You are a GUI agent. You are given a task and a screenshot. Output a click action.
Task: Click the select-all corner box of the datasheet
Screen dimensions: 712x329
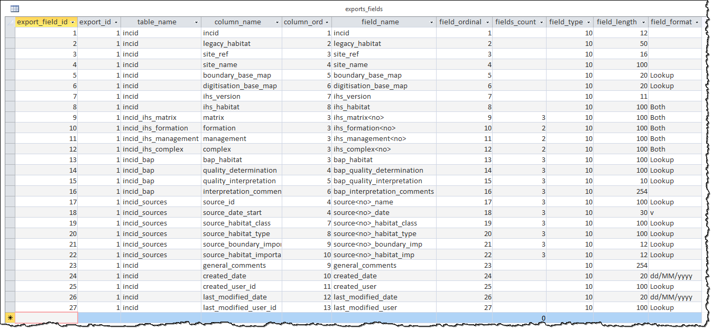tap(10, 22)
